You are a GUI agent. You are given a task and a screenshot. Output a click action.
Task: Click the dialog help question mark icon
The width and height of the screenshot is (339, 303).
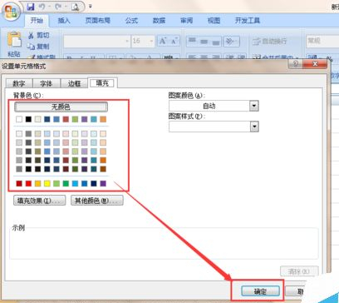[x=295, y=64]
